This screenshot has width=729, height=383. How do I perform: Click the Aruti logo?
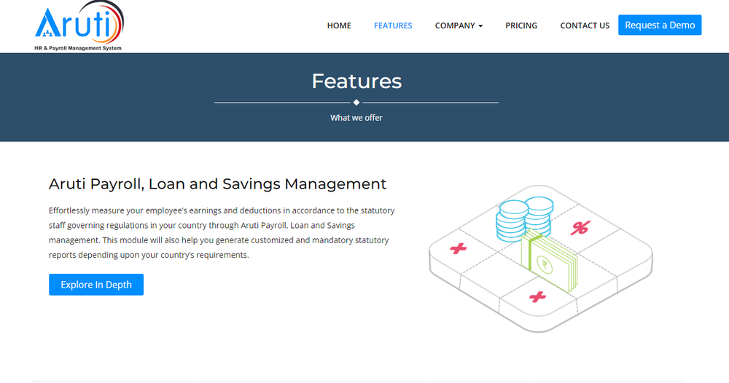pos(79,26)
